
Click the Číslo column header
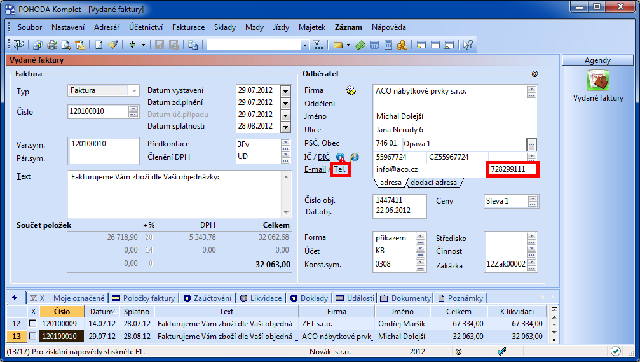(62, 311)
